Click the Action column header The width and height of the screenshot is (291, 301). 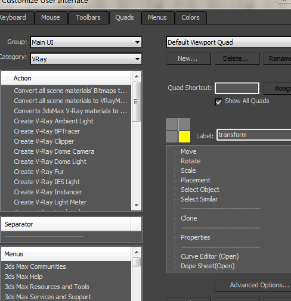click(x=66, y=78)
